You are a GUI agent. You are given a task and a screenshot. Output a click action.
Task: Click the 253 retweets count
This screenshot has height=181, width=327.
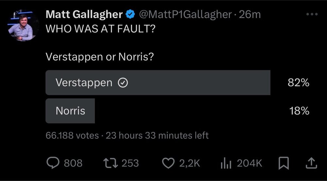130,163
